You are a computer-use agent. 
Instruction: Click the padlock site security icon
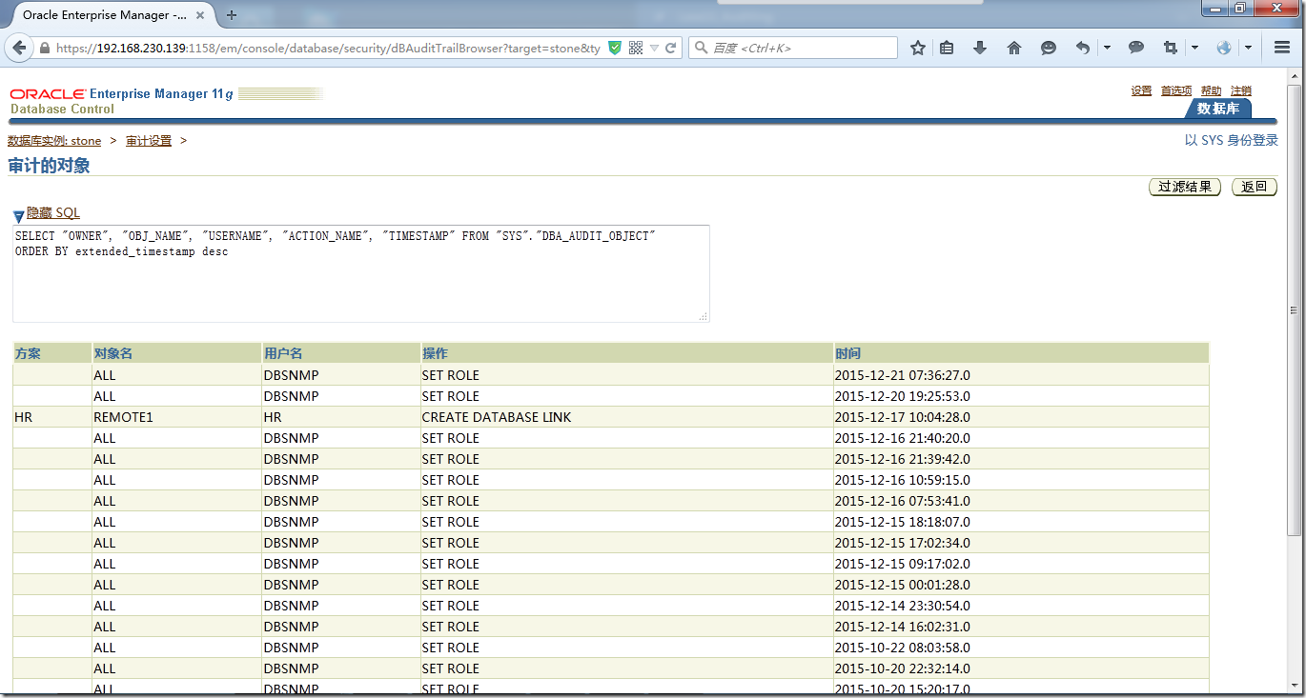tap(44, 48)
